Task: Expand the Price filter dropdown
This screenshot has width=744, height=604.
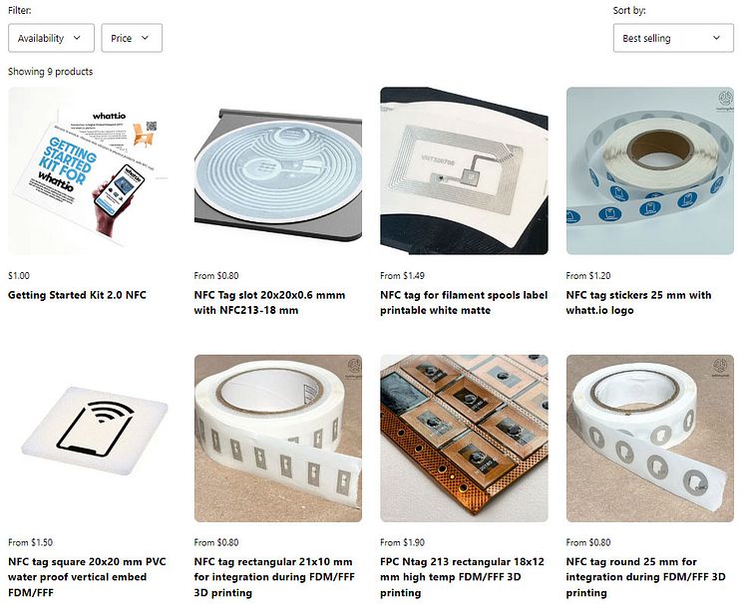Action: pyautogui.click(x=132, y=38)
